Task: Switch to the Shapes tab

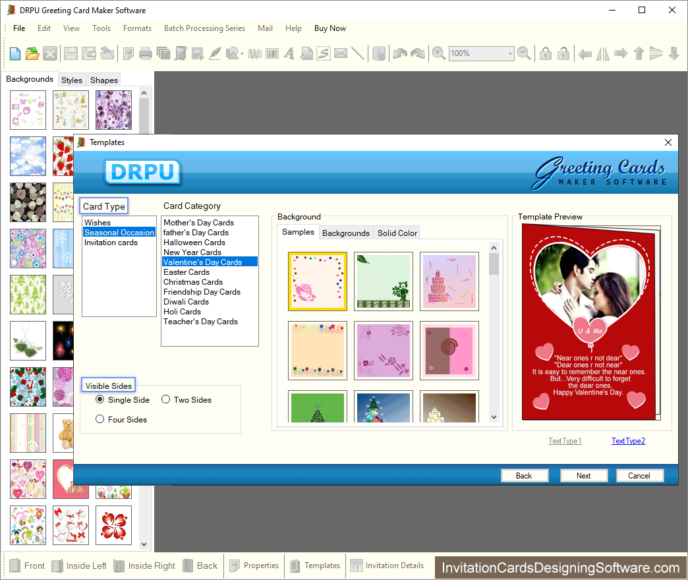Action: 104,80
